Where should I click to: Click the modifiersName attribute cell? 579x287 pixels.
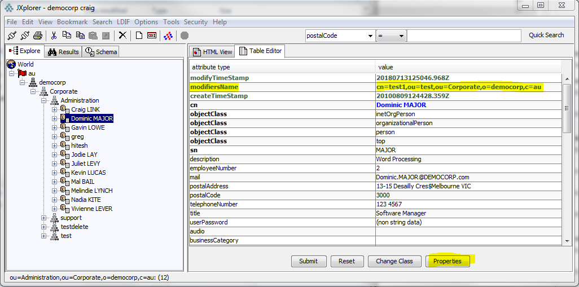coord(282,87)
